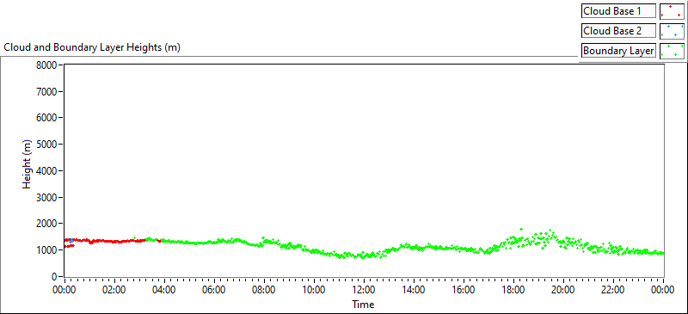Click the 10:00 time axis label
This screenshot has width=688, height=314.
click(x=314, y=290)
